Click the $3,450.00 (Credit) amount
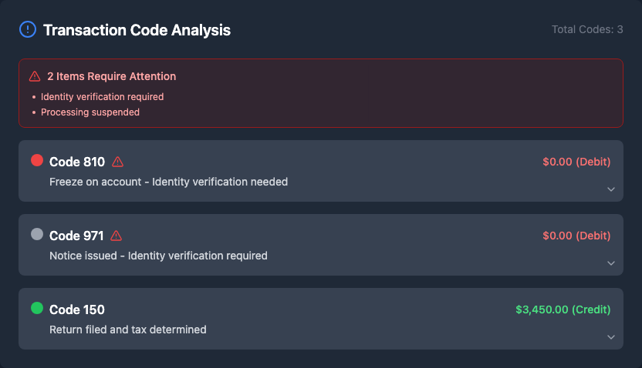642x368 pixels. click(563, 309)
